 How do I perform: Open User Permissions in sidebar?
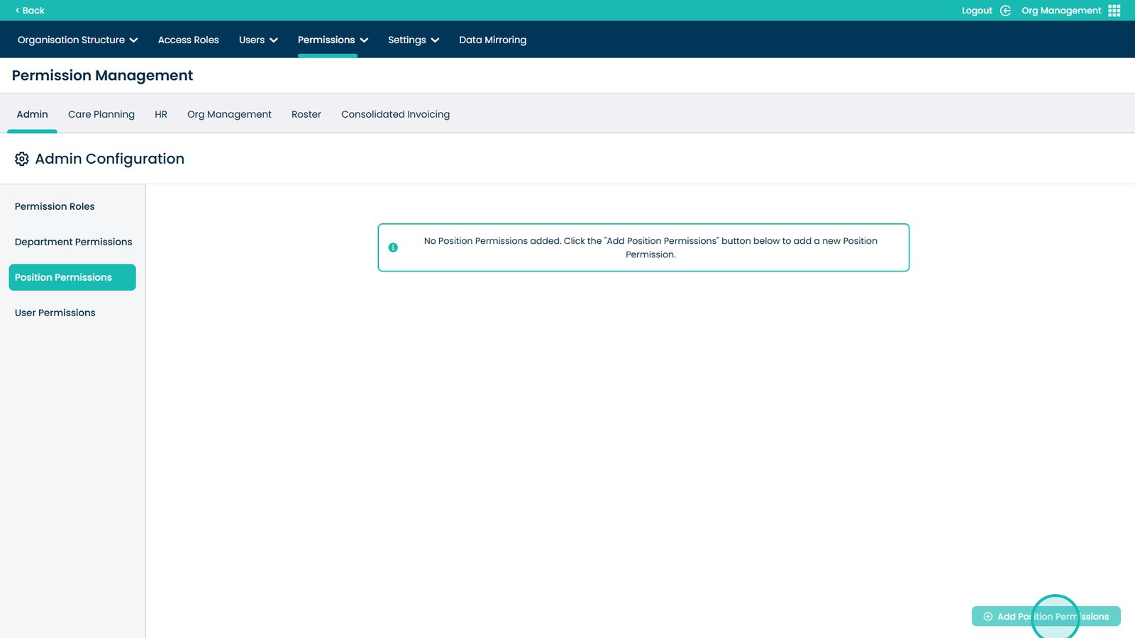[55, 313]
